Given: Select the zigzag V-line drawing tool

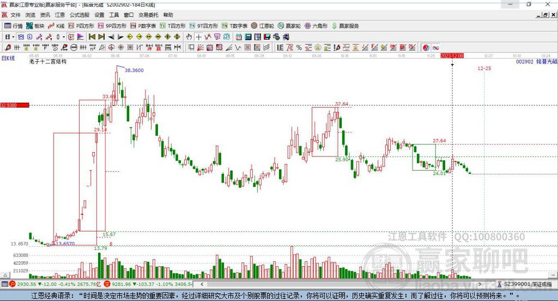Looking at the screenshot, I should coord(239,48).
